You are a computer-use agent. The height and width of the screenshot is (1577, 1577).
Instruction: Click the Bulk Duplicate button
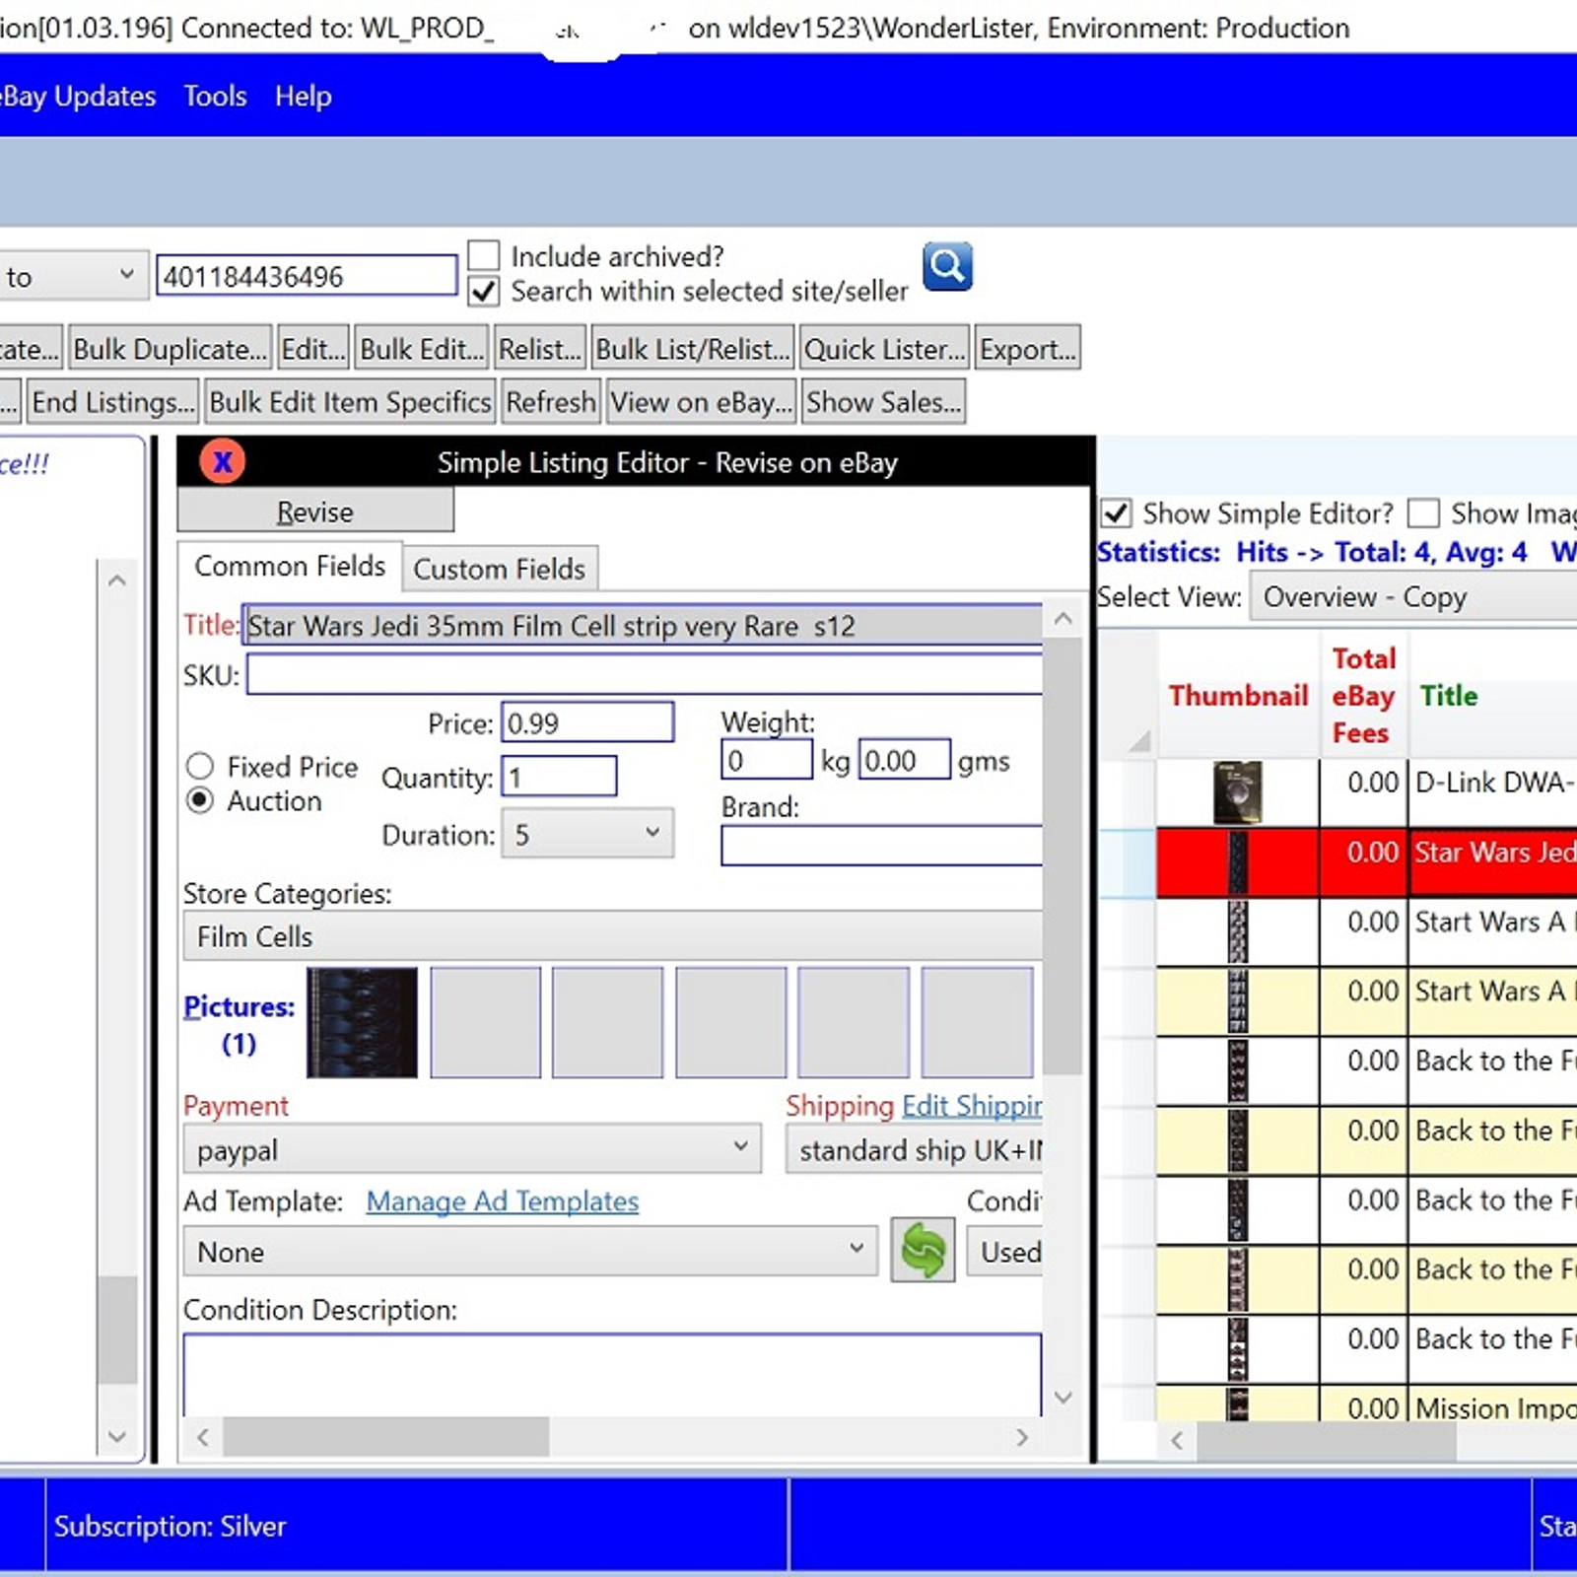170,349
